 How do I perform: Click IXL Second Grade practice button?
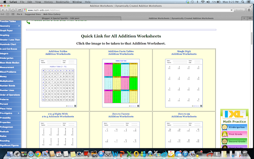pos(234,142)
